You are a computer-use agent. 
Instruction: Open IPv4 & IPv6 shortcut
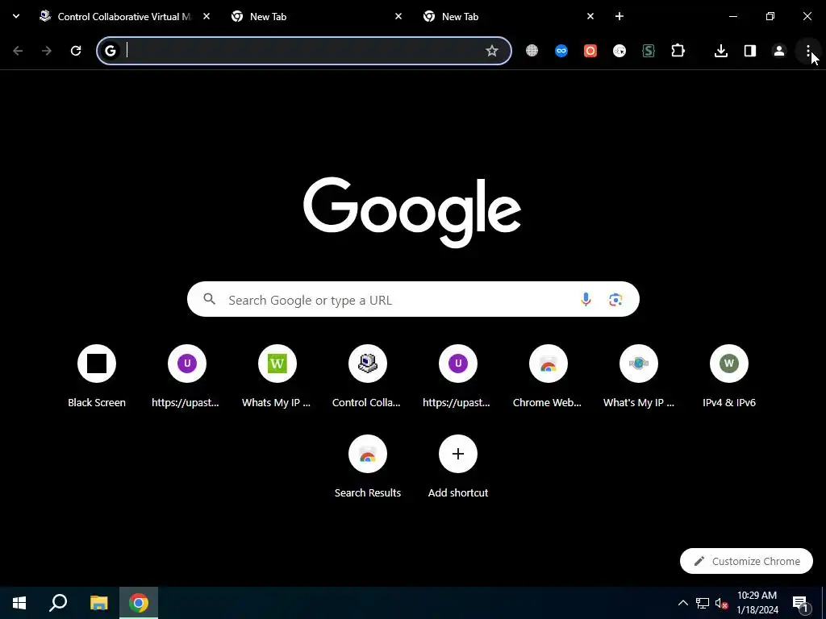click(729, 376)
